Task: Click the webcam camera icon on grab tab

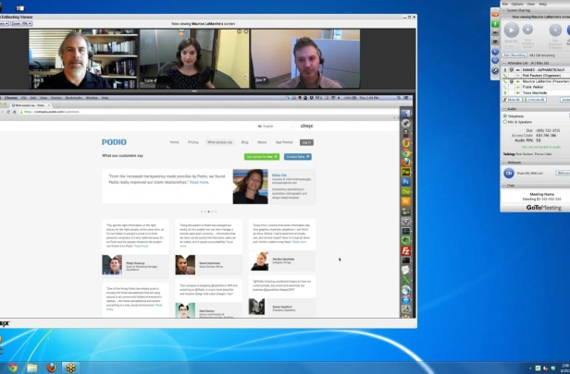Action: point(495,33)
